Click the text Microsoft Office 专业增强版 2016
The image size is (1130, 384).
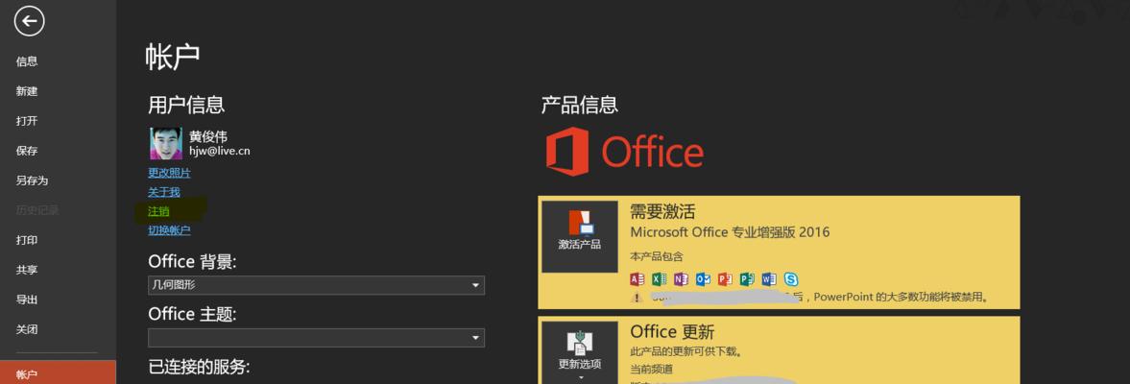[x=730, y=232]
